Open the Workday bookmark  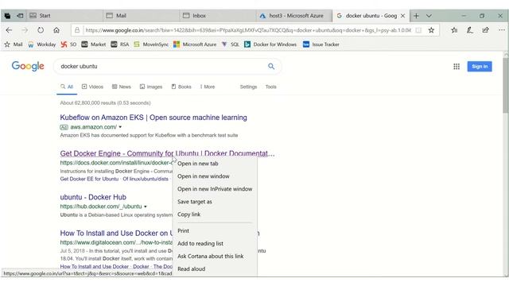click(x=42, y=44)
